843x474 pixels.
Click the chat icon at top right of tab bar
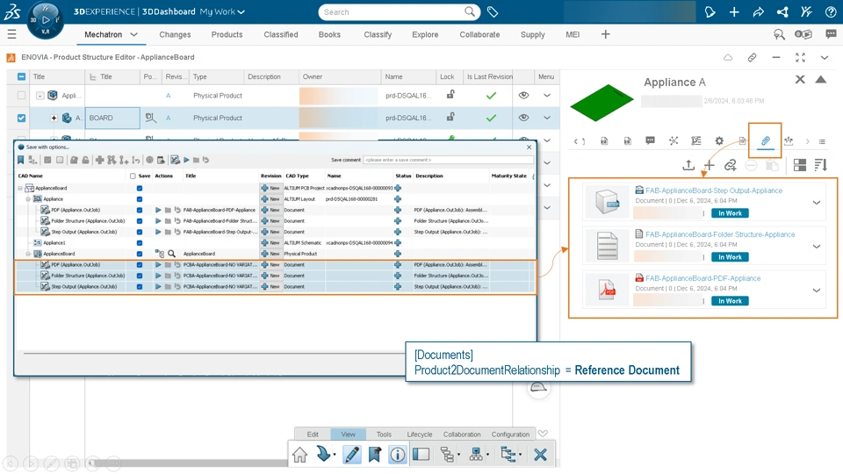click(831, 34)
